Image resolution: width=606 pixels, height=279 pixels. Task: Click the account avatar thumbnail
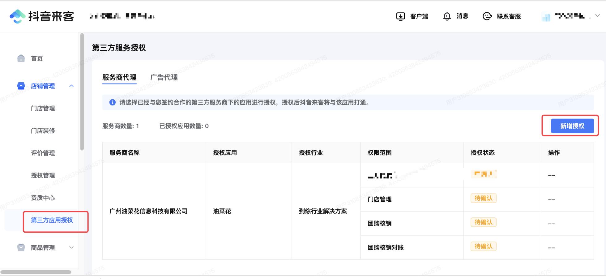tap(546, 17)
